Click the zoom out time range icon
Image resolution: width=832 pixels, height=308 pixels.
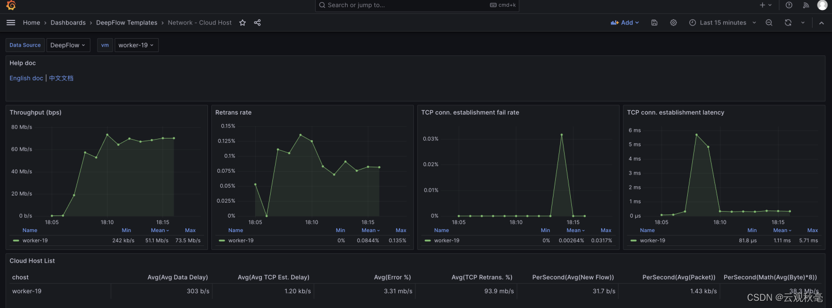click(x=769, y=23)
